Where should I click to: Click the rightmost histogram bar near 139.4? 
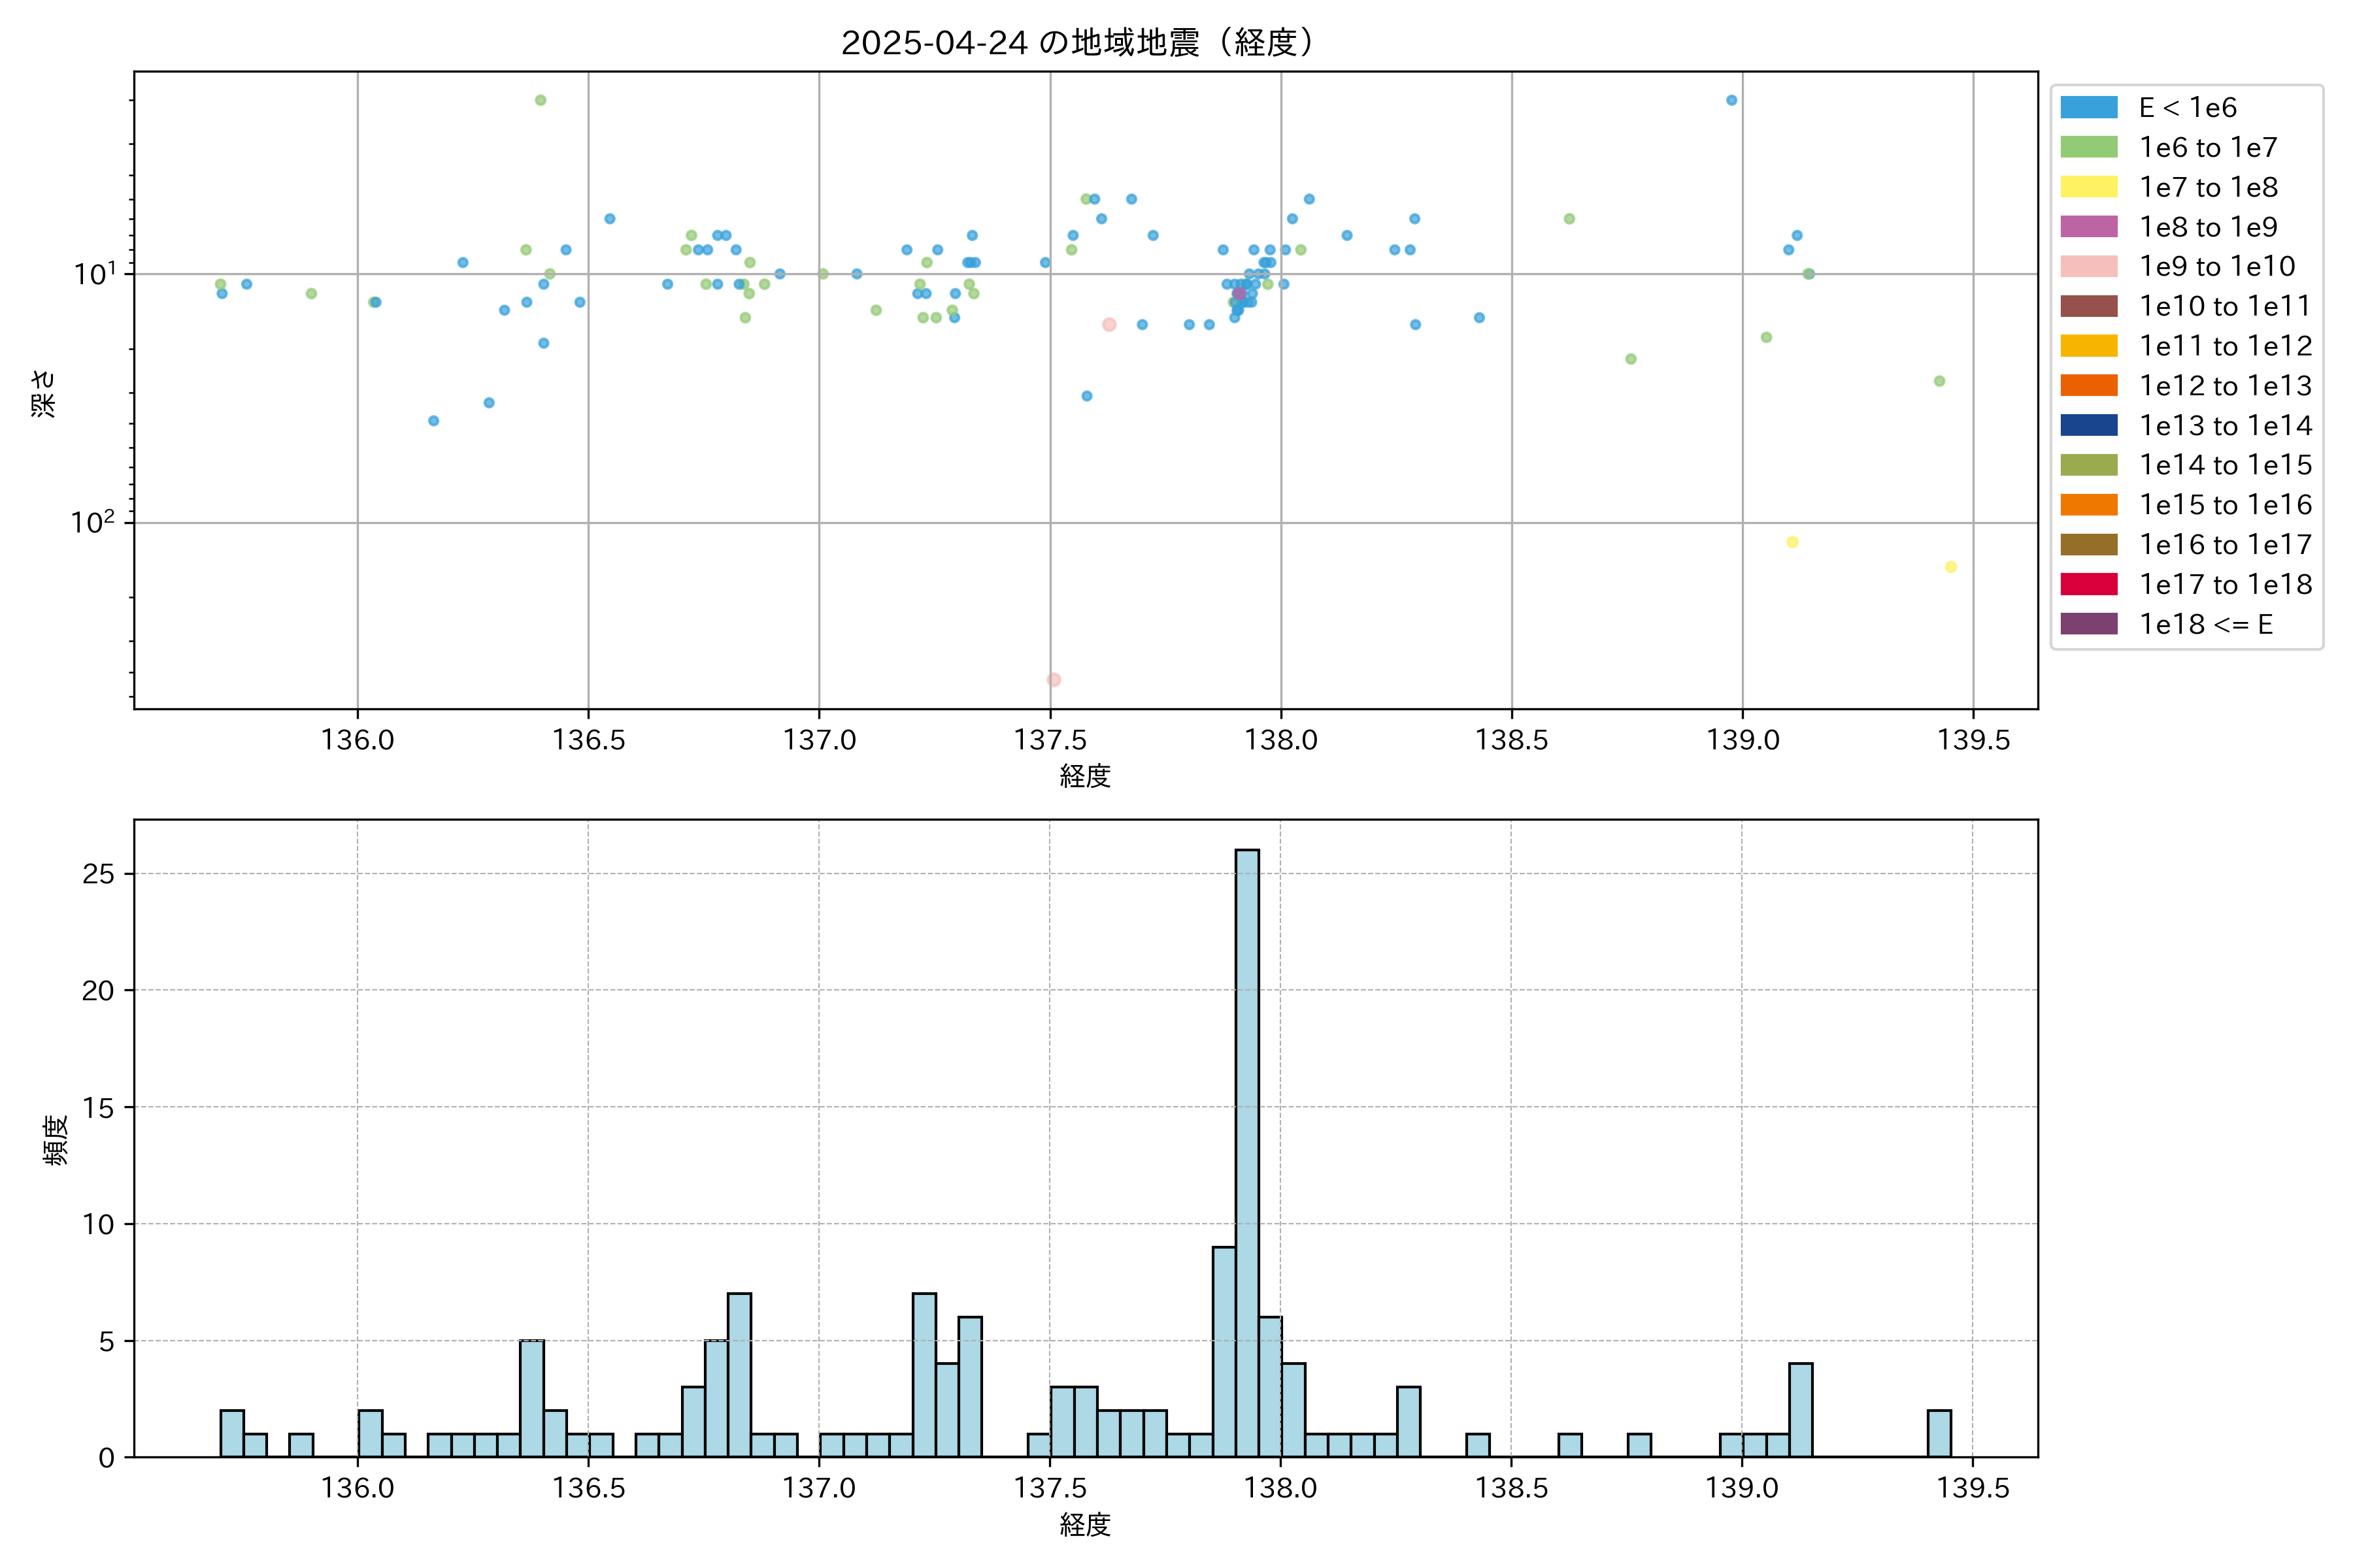coord(1939,1433)
